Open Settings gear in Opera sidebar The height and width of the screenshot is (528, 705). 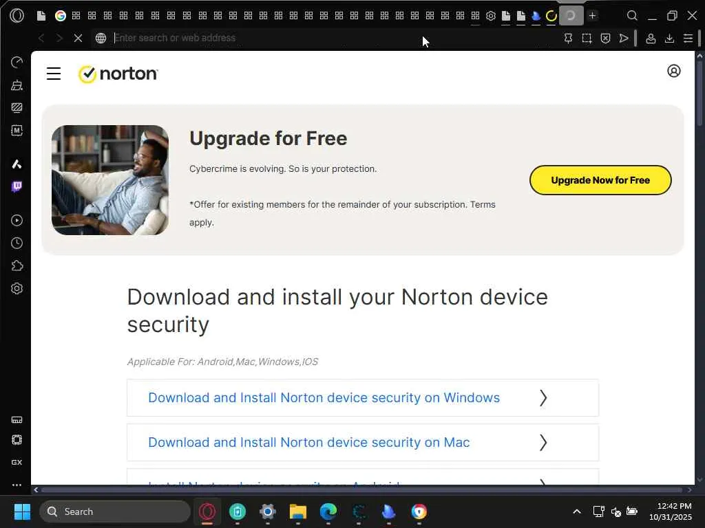(17, 288)
